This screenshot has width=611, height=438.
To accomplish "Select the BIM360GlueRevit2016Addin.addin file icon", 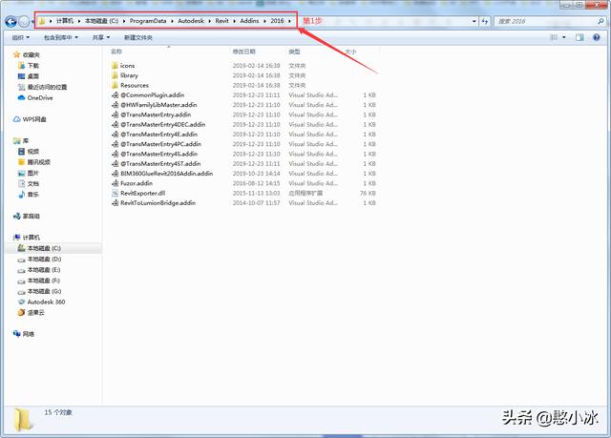I will tap(115, 174).
